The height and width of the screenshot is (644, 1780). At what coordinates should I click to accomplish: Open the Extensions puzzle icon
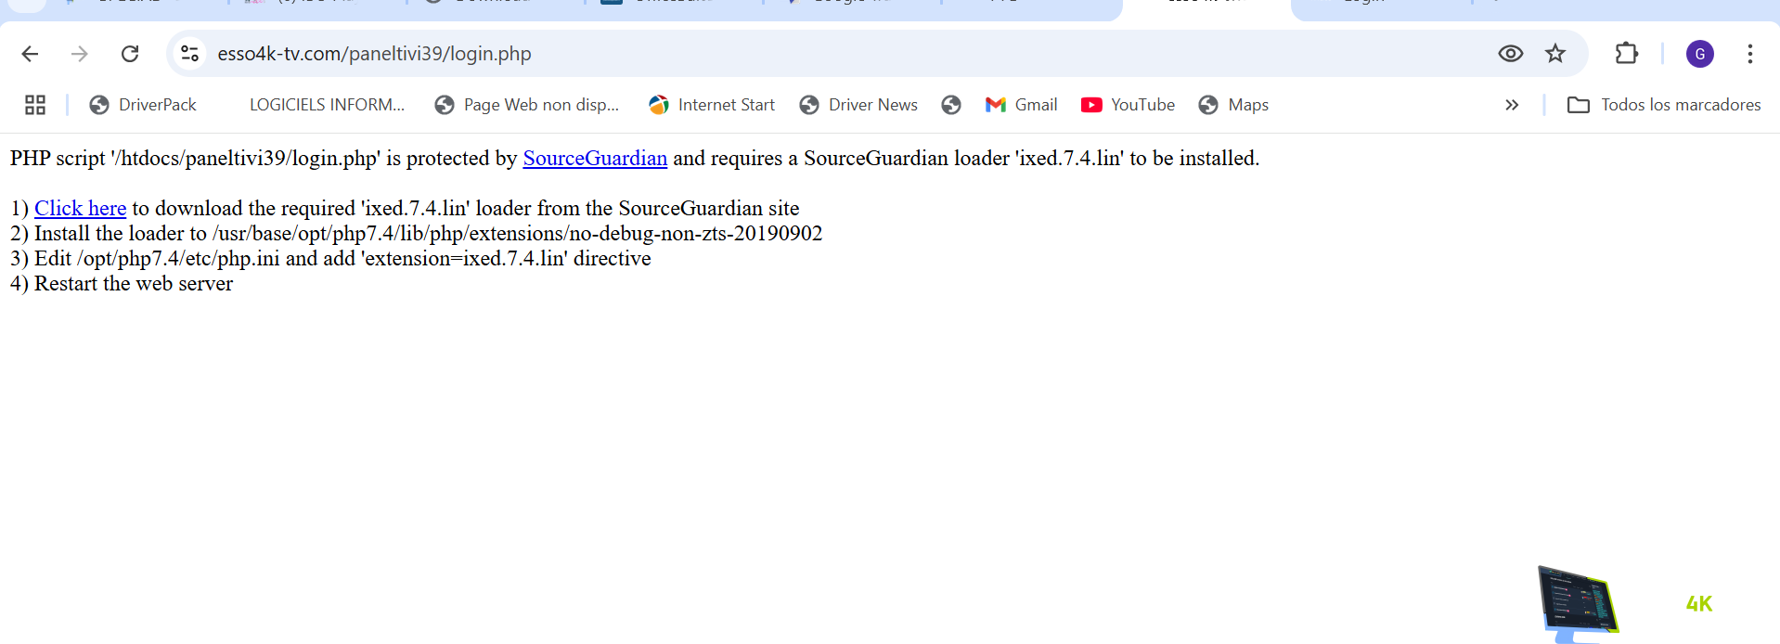tap(1626, 54)
